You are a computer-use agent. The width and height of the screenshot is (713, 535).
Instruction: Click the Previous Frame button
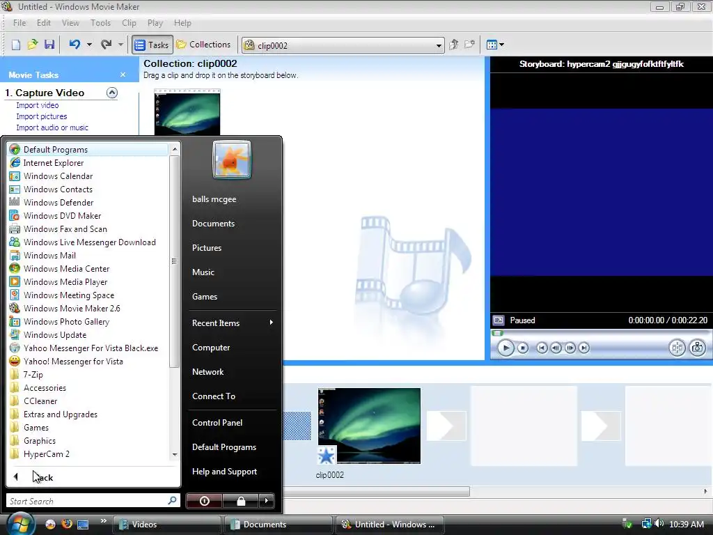click(x=556, y=348)
